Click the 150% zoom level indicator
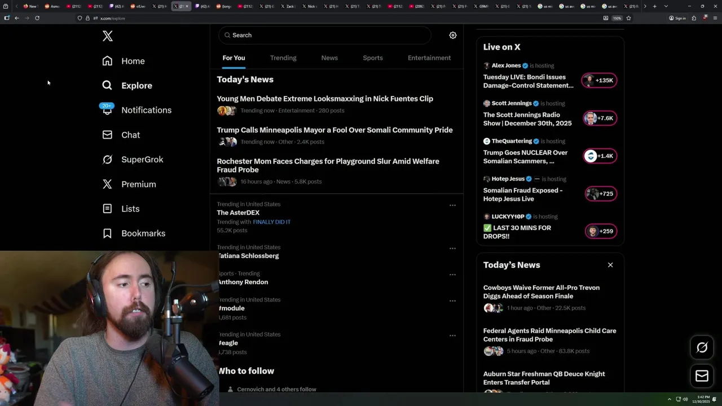722x406 pixels. pos(617,18)
